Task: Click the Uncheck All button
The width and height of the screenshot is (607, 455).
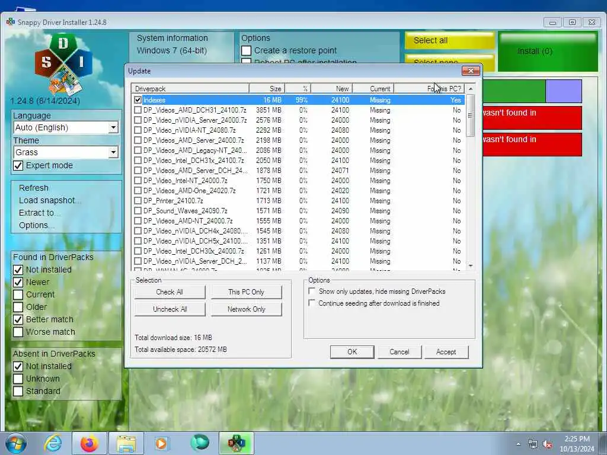Action: [x=170, y=309]
